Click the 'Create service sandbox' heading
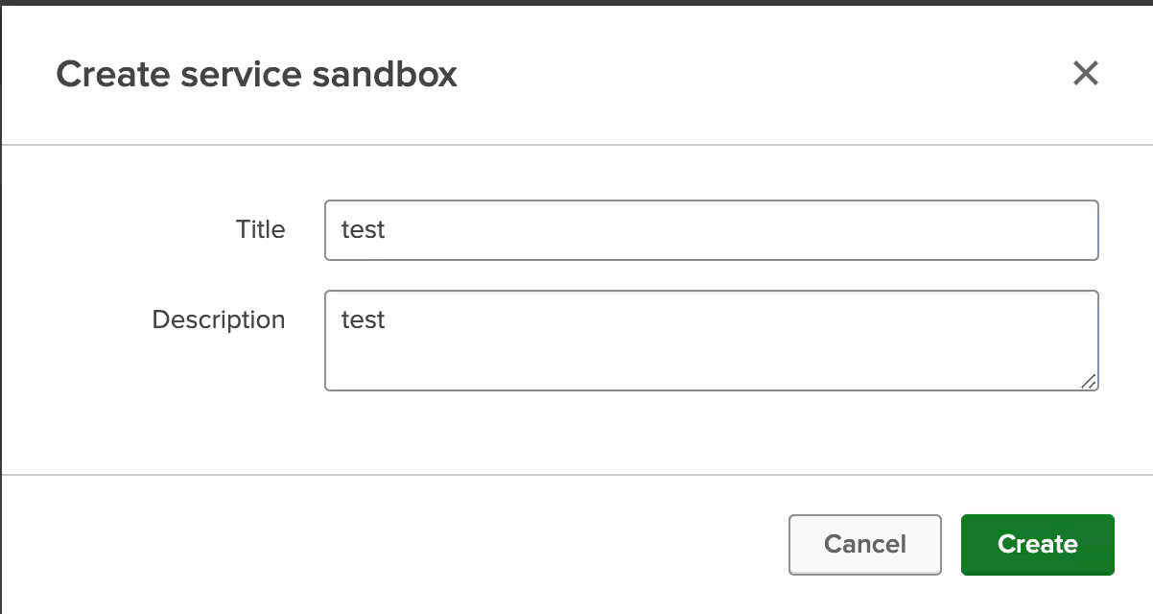 [256, 74]
